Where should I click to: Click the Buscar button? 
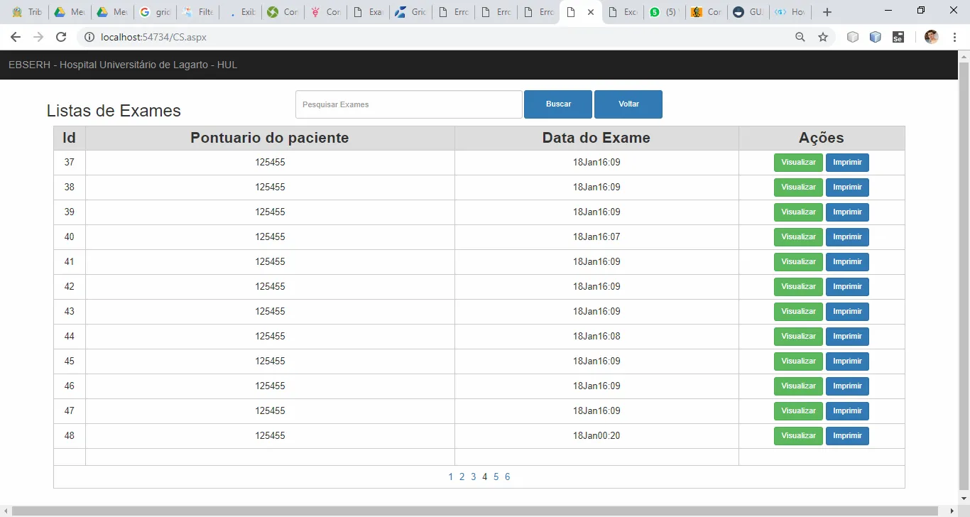click(558, 104)
